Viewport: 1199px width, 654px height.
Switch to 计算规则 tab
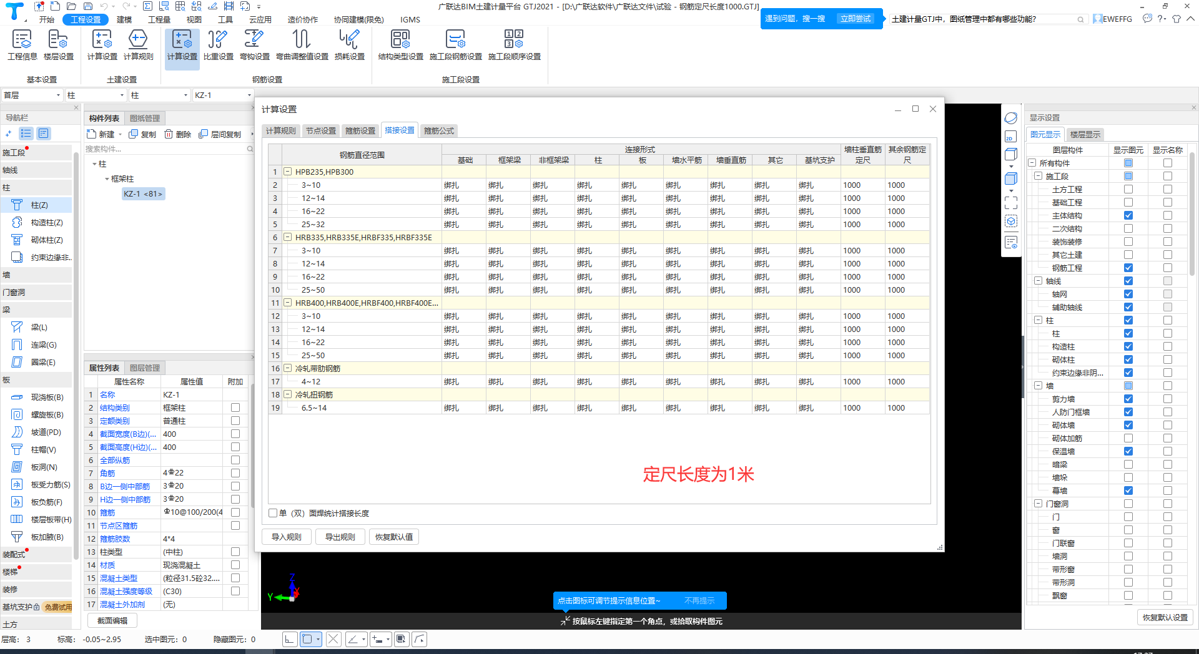[281, 131]
